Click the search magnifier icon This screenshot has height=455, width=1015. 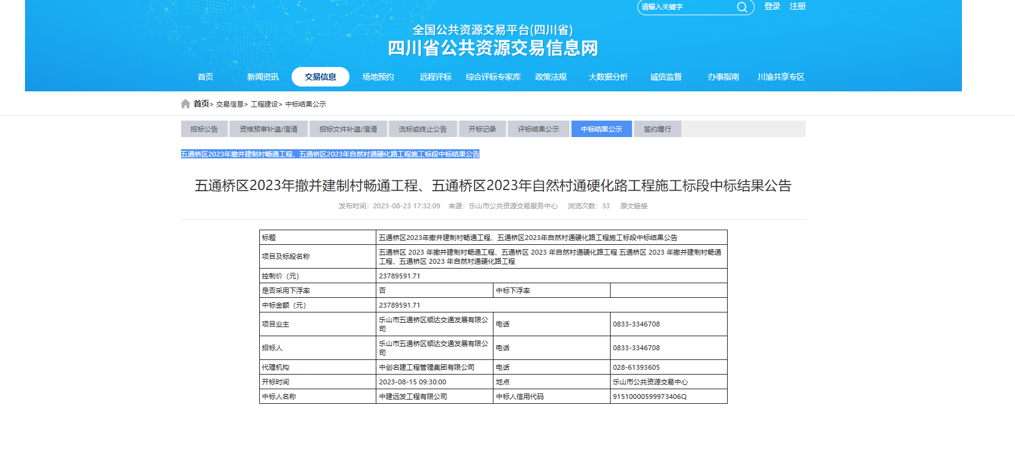coord(742,7)
